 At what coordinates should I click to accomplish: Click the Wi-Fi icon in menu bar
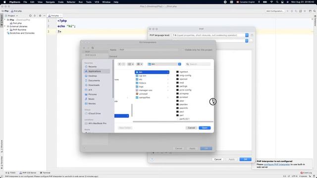271,2
